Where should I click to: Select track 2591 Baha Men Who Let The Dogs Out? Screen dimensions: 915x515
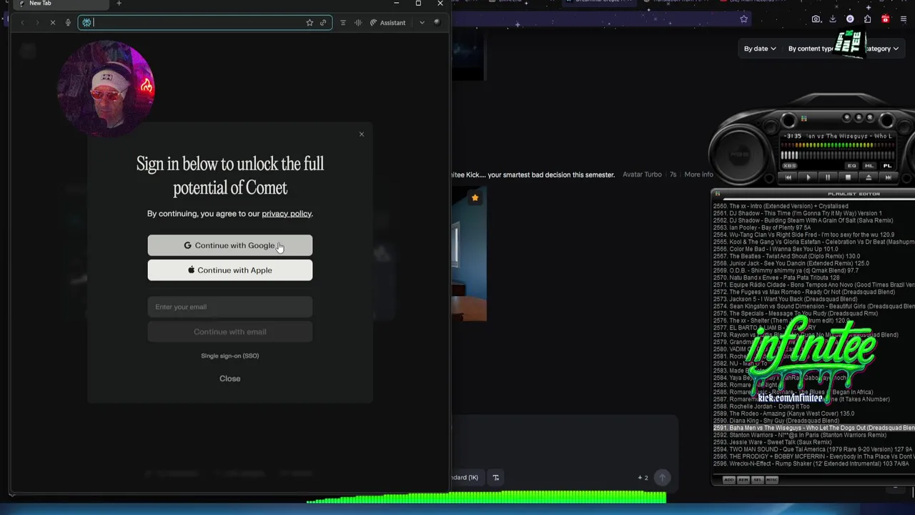[x=813, y=428]
